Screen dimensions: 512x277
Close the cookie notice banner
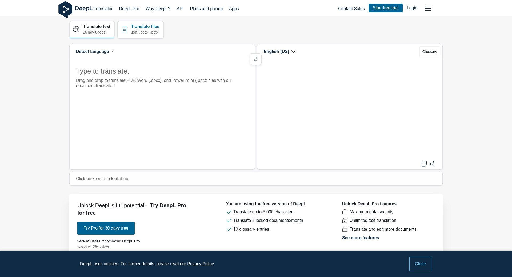(420, 264)
